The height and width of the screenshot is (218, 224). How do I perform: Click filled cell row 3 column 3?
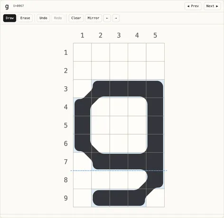coord(119,89)
